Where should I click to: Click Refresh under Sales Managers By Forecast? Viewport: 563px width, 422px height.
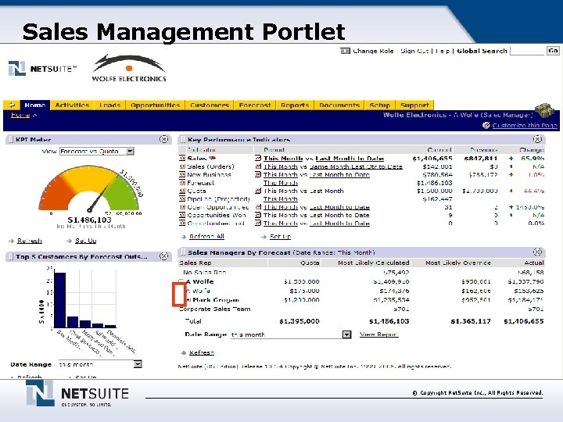coord(202,352)
